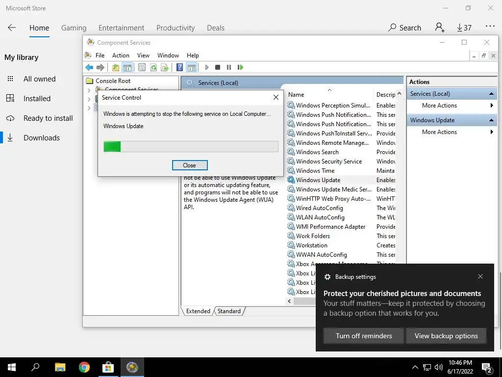Select the Windows Time service
This screenshot has height=377, width=502.
coord(315,171)
